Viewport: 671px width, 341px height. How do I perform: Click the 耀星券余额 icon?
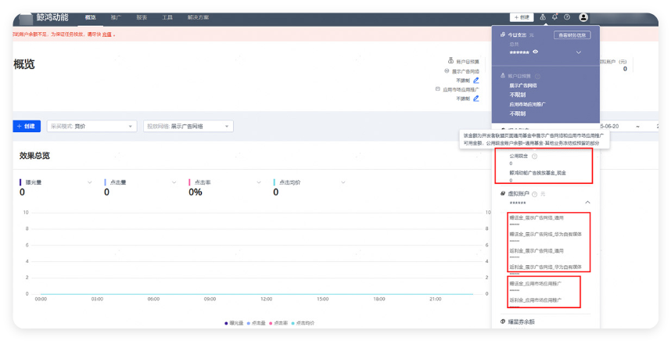(503, 321)
